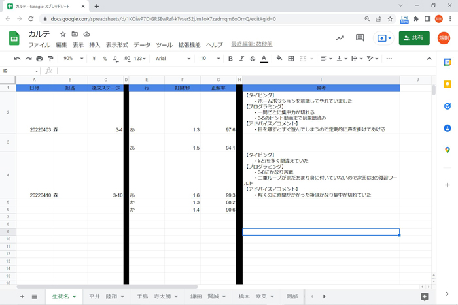Viewport: 458px width, 305px height.
Task: Toggle italic formatting
Action: click(241, 59)
